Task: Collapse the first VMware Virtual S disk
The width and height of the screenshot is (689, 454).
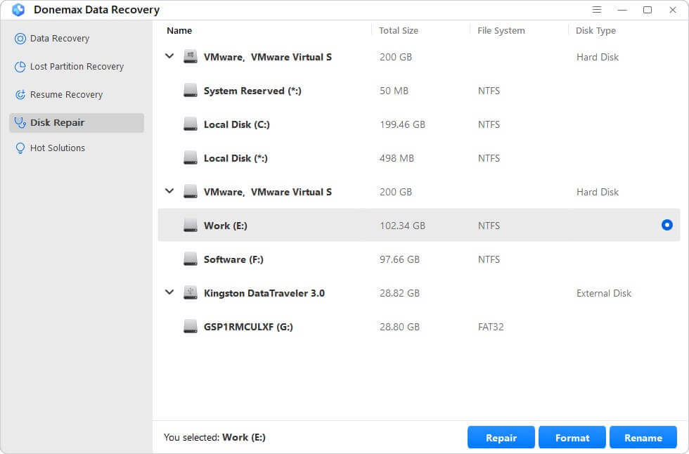Action: pos(169,56)
